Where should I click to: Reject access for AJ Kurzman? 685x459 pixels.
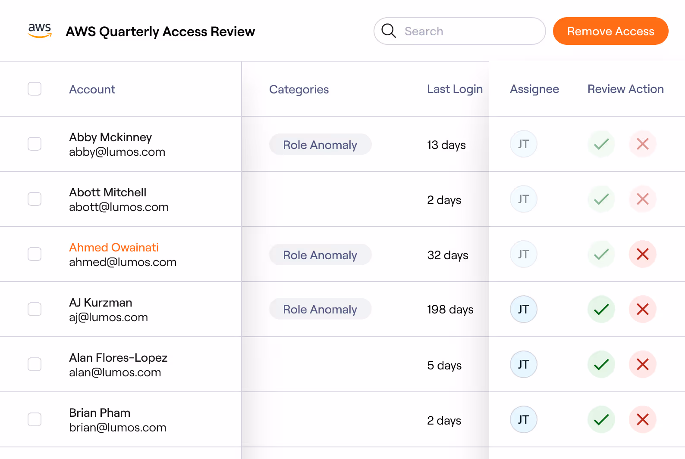point(643,309)
